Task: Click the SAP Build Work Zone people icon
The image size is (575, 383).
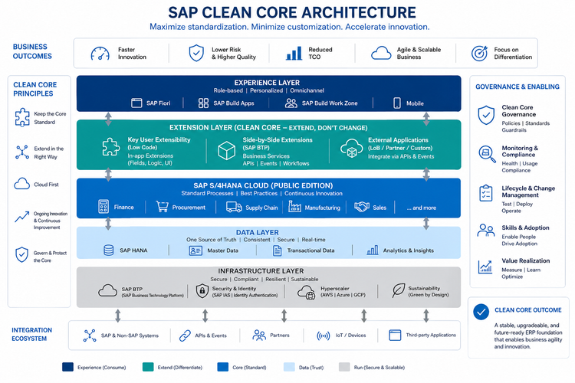Action: 291,103
